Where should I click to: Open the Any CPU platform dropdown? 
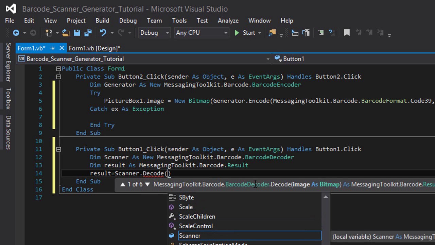point(201,33)
